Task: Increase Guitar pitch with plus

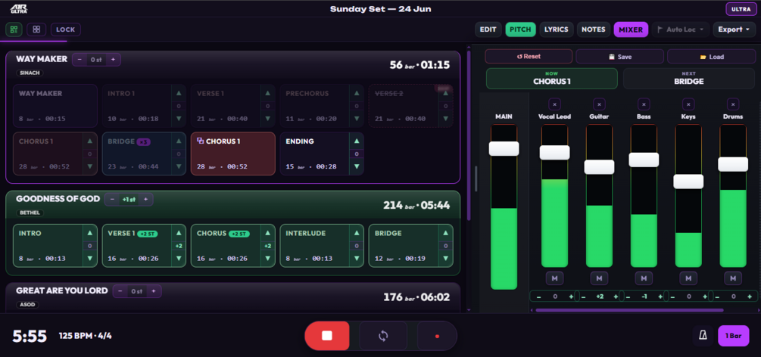Action: coord(616,296)
